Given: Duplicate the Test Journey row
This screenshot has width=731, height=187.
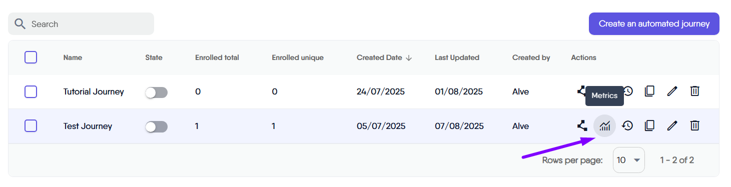Looking at the screenshot, I should click(x=649, y=126).
